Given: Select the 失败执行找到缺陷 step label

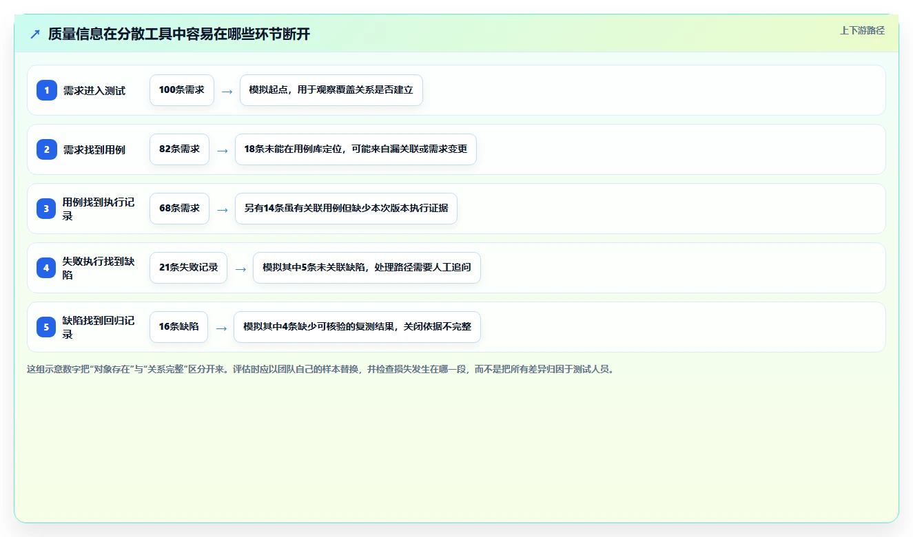Looking at the screenshot, I should click(x=99, y=268).
